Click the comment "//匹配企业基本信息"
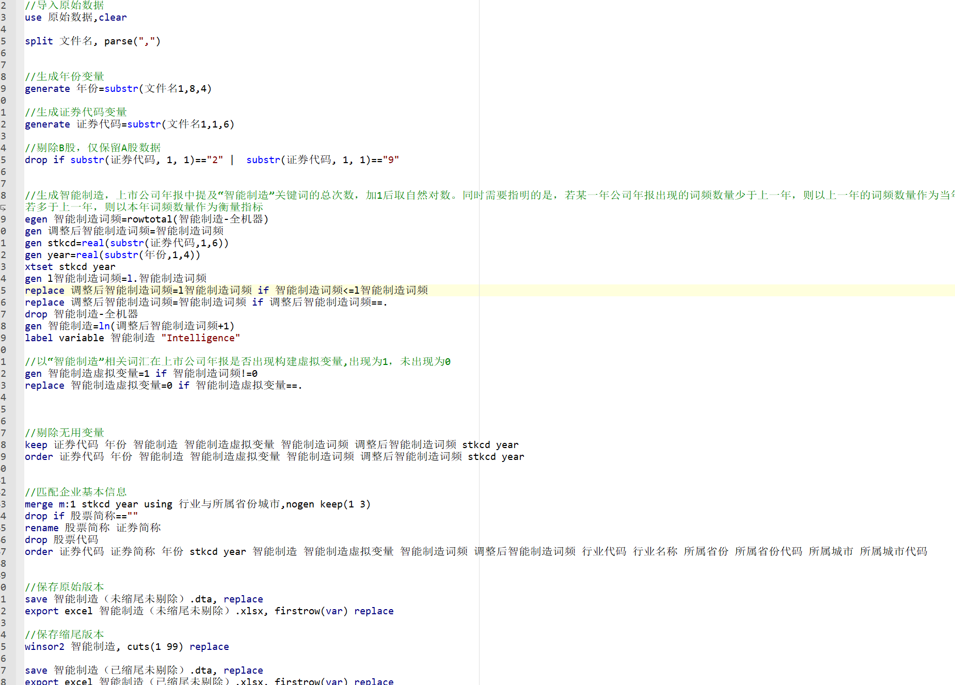 click(76, 492)
